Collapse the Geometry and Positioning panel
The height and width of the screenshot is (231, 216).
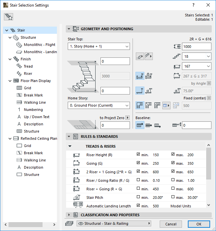69,29
